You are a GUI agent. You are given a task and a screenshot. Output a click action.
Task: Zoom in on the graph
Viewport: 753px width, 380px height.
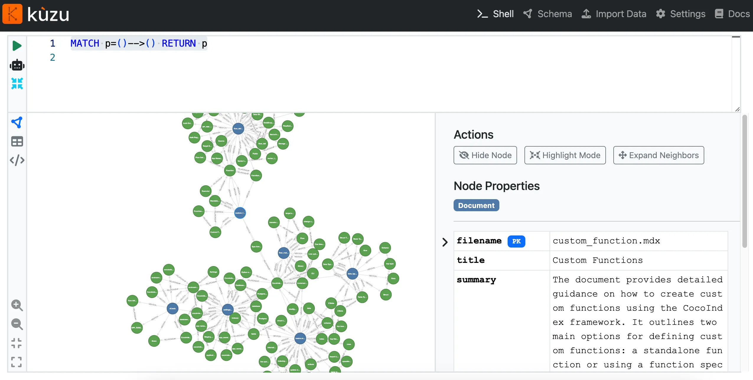pos(17,305)
